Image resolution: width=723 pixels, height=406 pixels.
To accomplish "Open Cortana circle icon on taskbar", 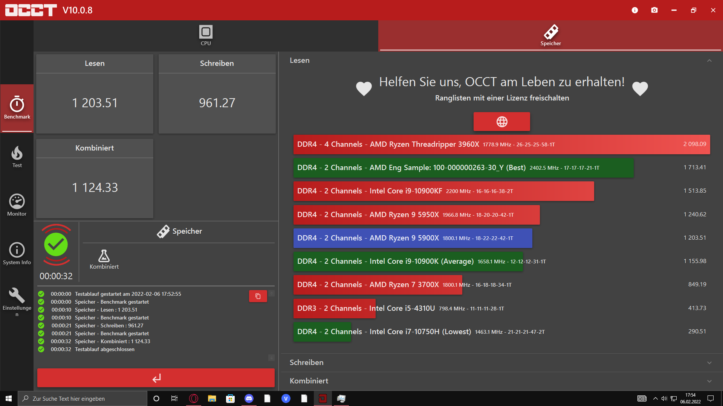I will pyautogui.click(x=156, y=398).
